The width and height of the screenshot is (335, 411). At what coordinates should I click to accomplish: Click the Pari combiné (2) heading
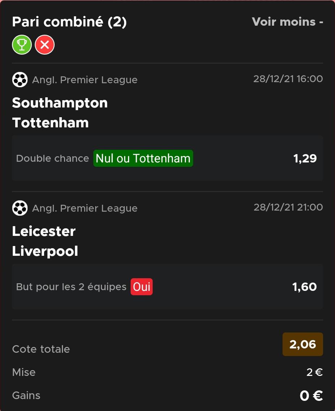click(x=69, y=22)
